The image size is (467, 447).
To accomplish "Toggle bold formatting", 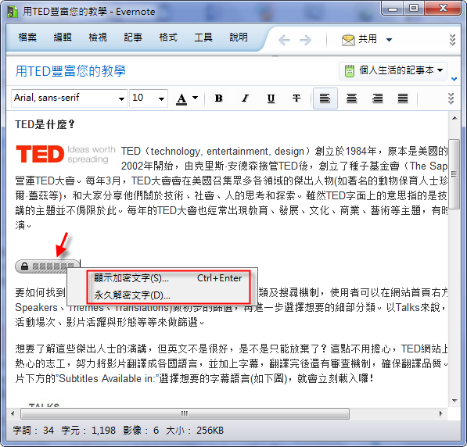I will [218, 98].
